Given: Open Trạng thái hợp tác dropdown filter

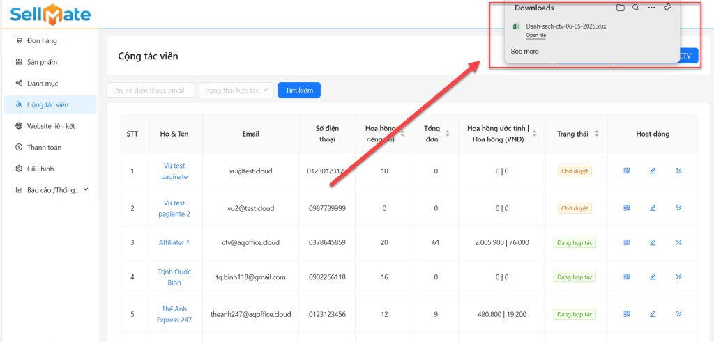Looking at the screenshot, I should tap(236, 91).
